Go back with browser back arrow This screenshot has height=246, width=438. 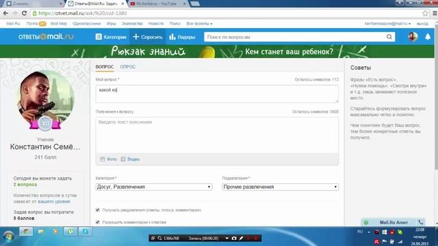click(5, 13)
